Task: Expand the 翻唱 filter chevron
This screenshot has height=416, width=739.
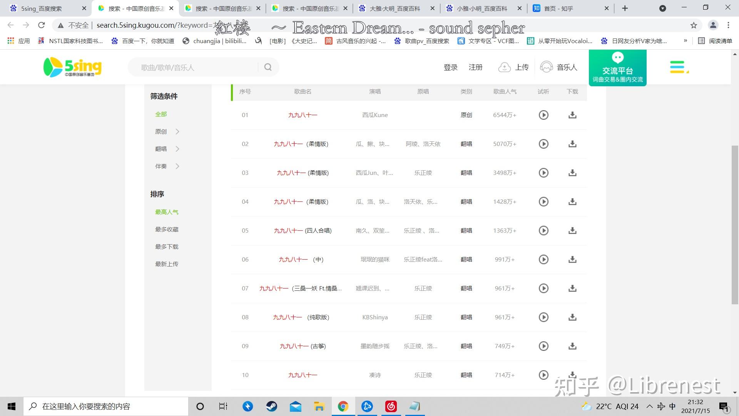Action: [177, 149]
